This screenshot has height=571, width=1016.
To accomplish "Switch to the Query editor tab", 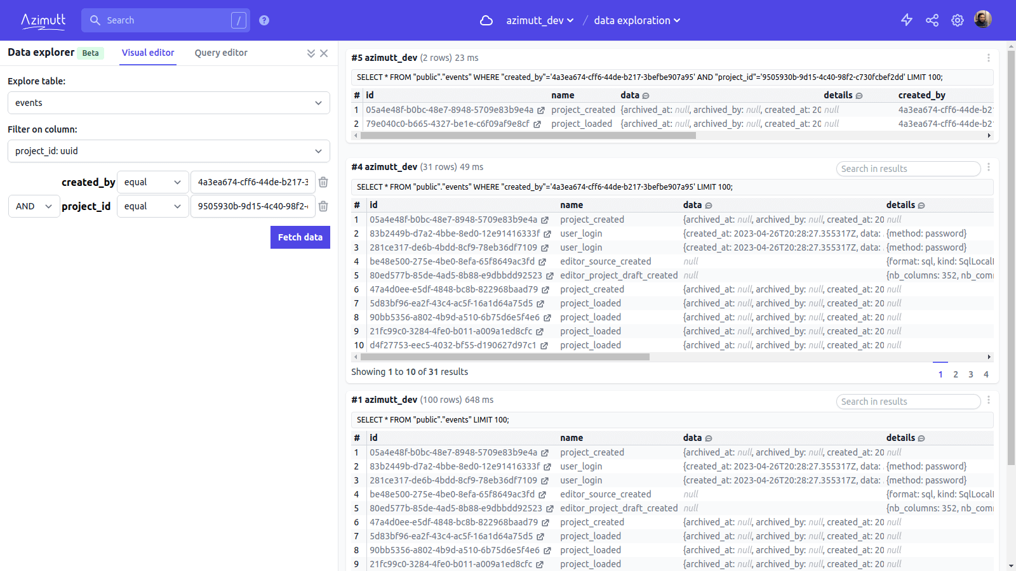I will pos(220,53).
